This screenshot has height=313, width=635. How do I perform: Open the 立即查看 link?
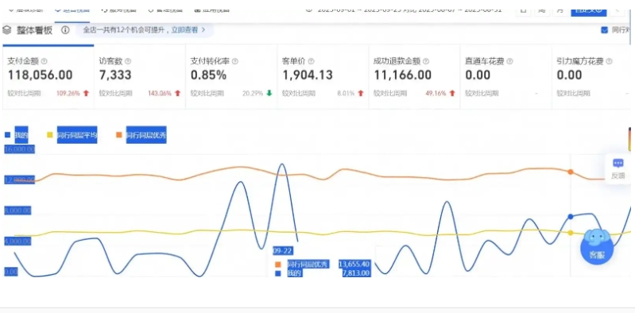tap(184, 30)
